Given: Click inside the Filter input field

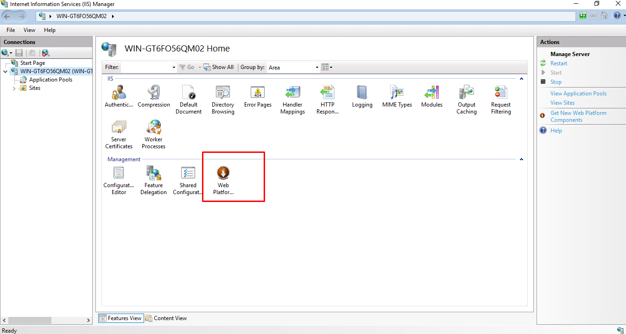Looking at the screenshot, I should pos(146,68).
